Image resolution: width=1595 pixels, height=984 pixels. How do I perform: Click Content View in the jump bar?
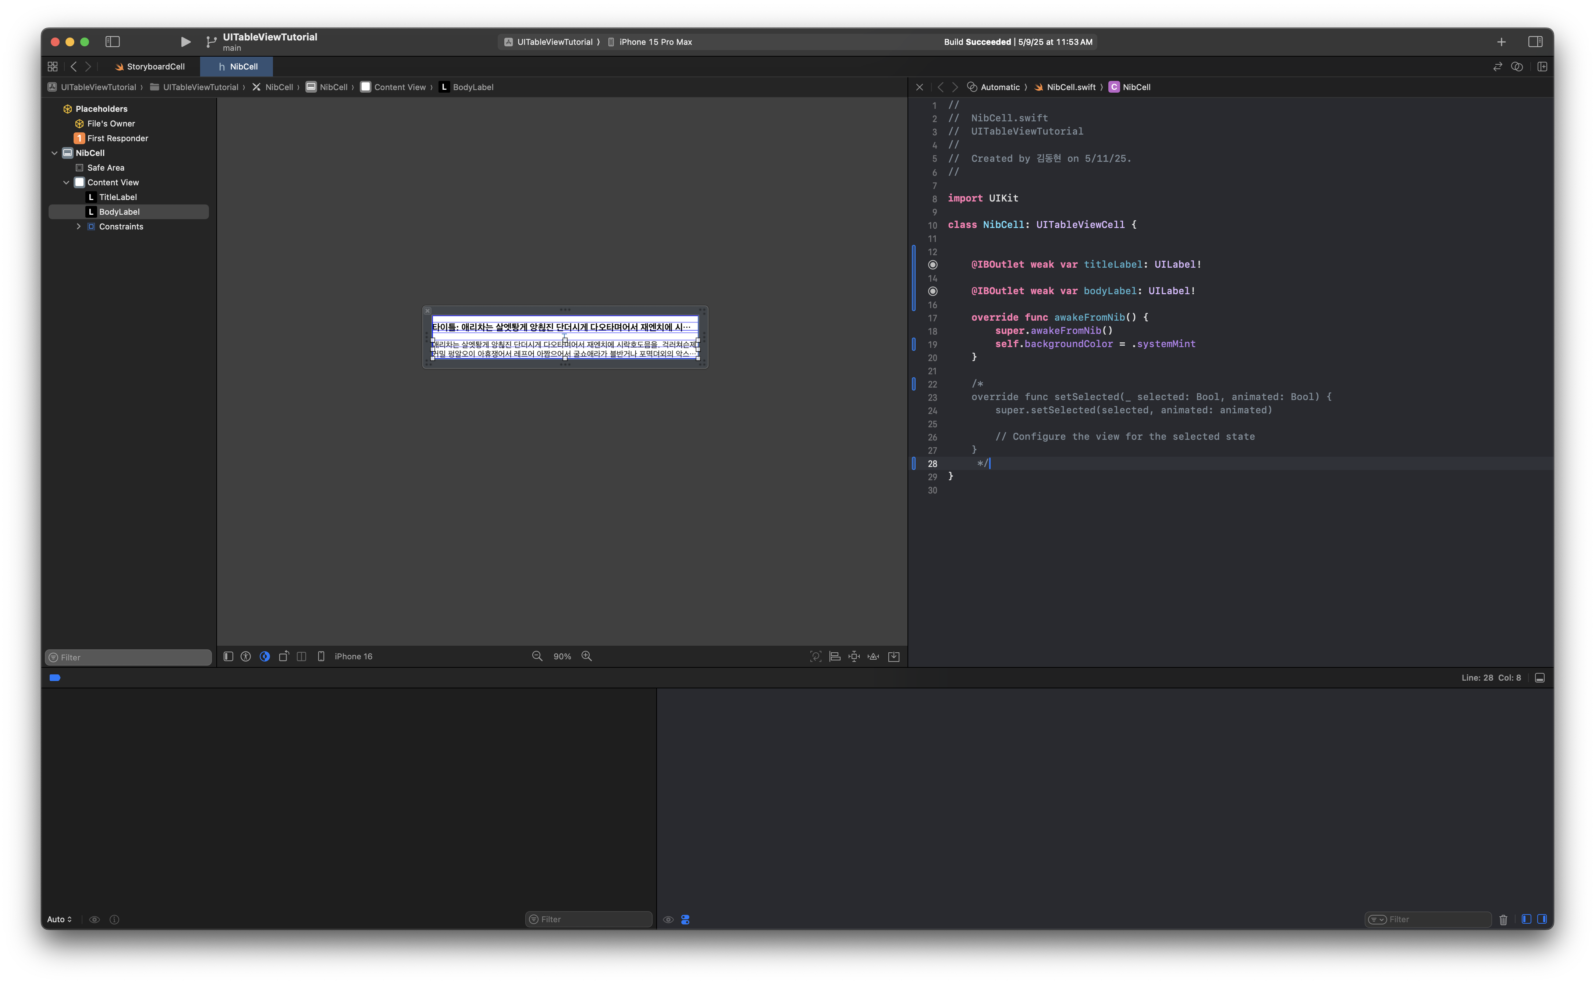point(393,87)
